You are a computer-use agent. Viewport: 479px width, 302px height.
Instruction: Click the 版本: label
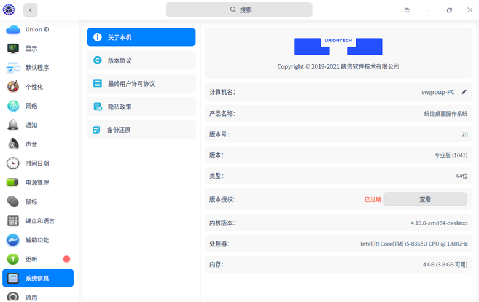[x=216, y=155]
